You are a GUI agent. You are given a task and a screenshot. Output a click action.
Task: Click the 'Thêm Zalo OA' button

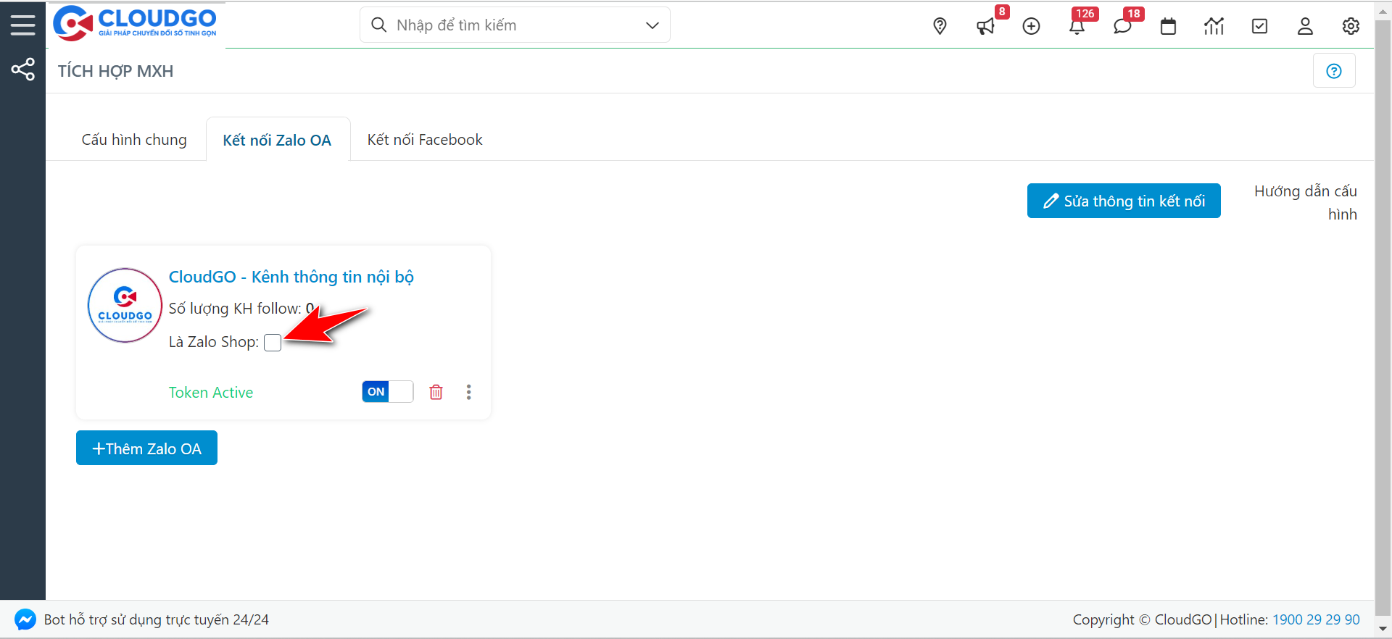[146, 448]
